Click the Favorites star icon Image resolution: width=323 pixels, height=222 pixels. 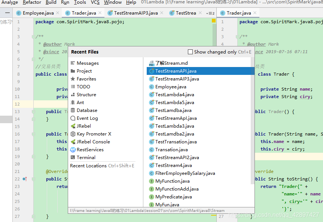point(73,79)
